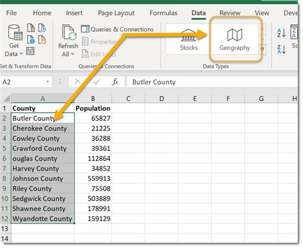Select the Data tab
This screenshot has height=248, width=303.
click(x=199, y=13)
